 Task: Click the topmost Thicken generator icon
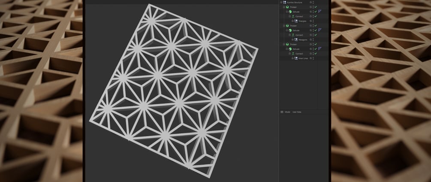(287, 7)
